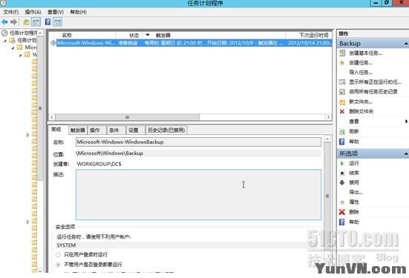This screenshot has height=278, width=409.
Task: Click the 帮助 icon under Backup section
Action: point(342,142)
